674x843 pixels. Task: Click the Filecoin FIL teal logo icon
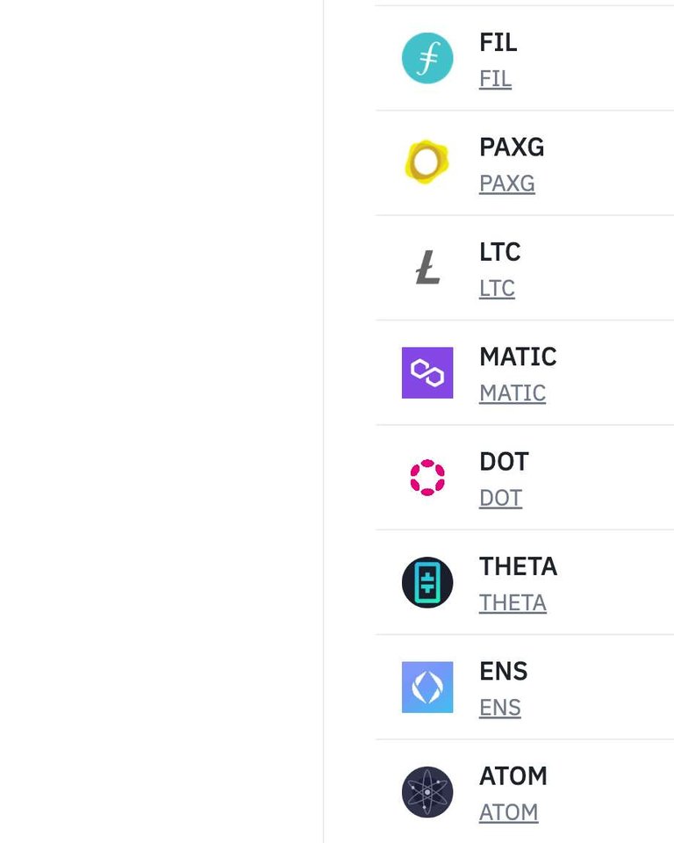[x=427, y=58]
